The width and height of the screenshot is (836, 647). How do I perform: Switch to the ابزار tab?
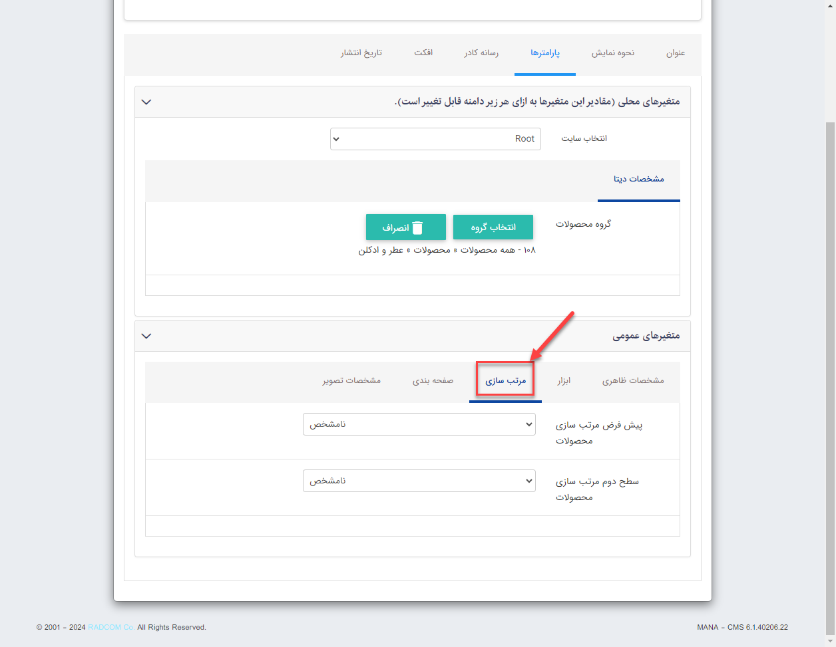564,380
